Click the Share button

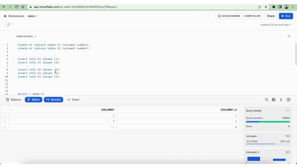click(x=271, y=16)
